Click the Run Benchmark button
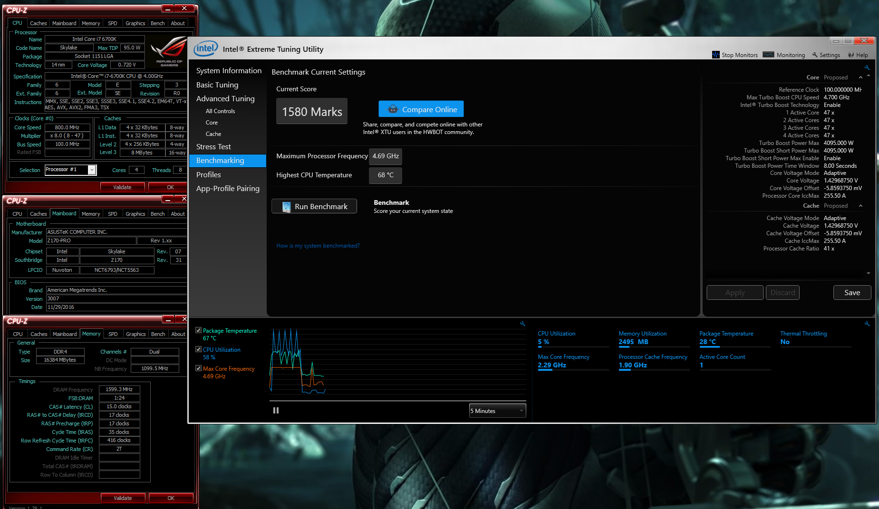 click(x=314, y=206)
